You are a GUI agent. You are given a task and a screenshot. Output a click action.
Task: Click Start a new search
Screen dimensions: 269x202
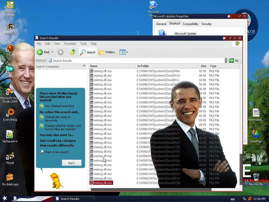54,152
